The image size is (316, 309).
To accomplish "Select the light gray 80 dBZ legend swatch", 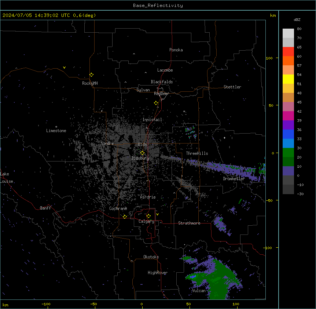I will tap(288, 33).
